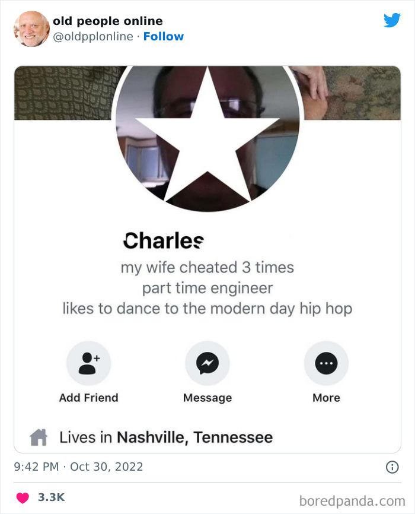Follow the oldpplonline account
Viewport: 415px width, 514px height.
point(164,37)
